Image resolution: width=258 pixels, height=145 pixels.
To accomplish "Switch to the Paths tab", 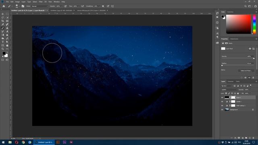I will click(238, 81).
